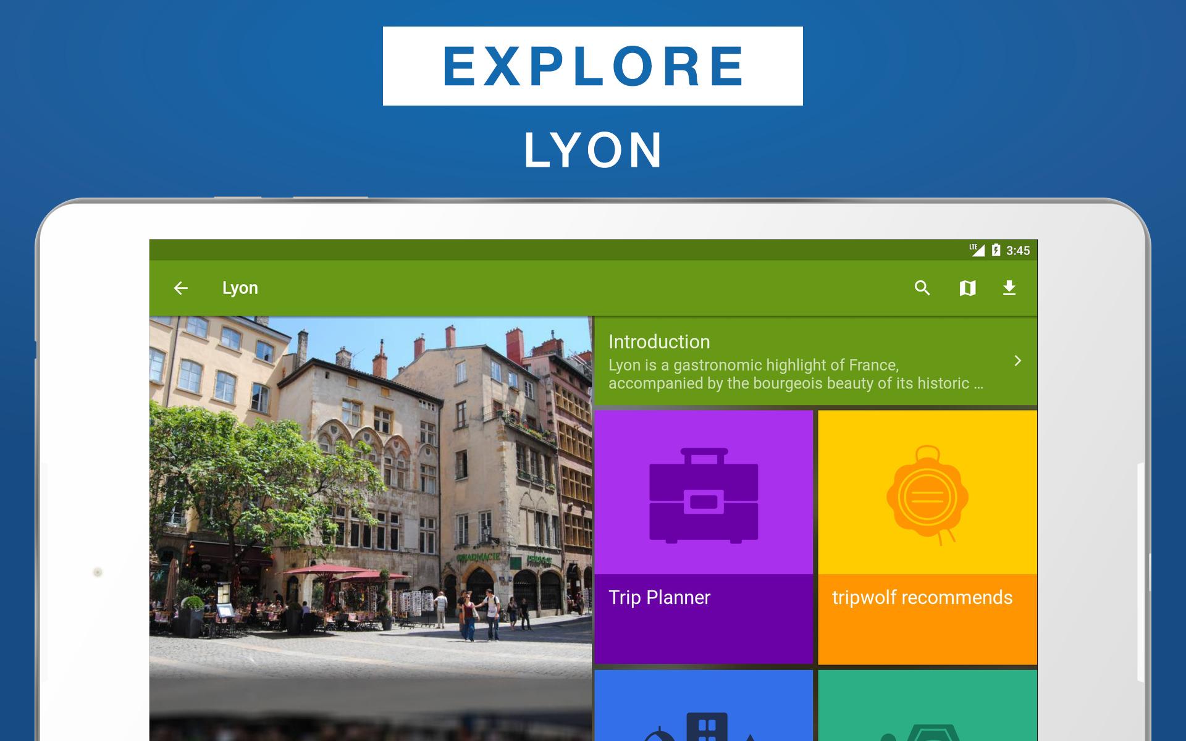1186x741 pixels.
Task: Open the blue city buildings tile
Action: tap(704, 705)
